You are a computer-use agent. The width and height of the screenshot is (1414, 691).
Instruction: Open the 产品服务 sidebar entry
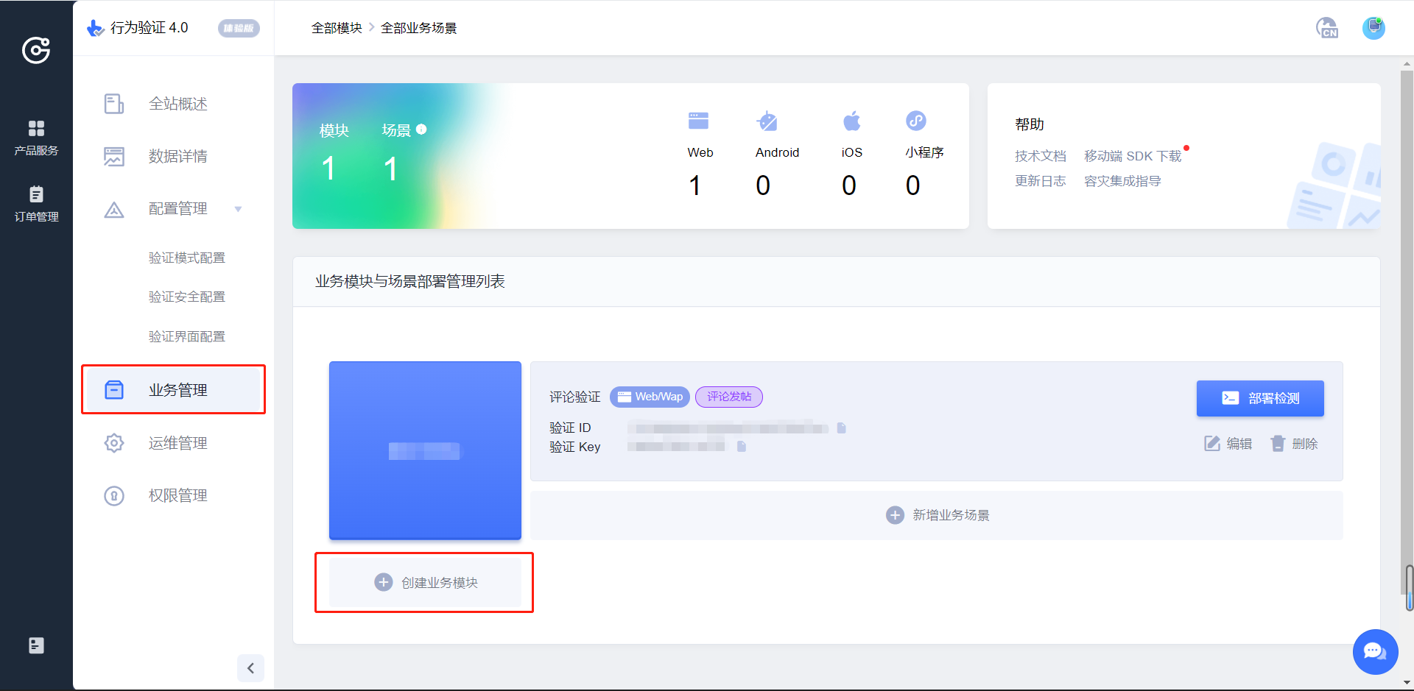pyautogui.click(x=35, y=137)
